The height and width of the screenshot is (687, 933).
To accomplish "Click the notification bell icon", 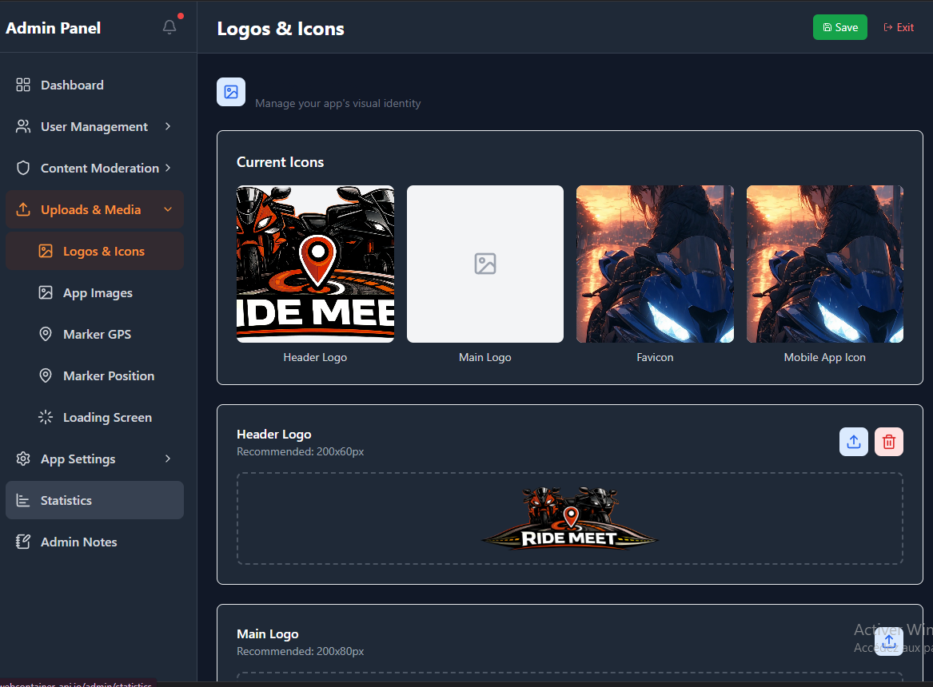I will pyautogui.click(x=169, y=27).
